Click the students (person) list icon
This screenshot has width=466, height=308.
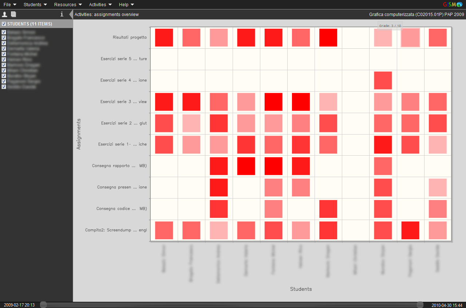click(x=5, y=14)
